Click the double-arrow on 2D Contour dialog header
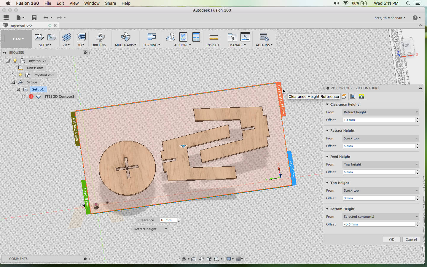 coord(420,88)
